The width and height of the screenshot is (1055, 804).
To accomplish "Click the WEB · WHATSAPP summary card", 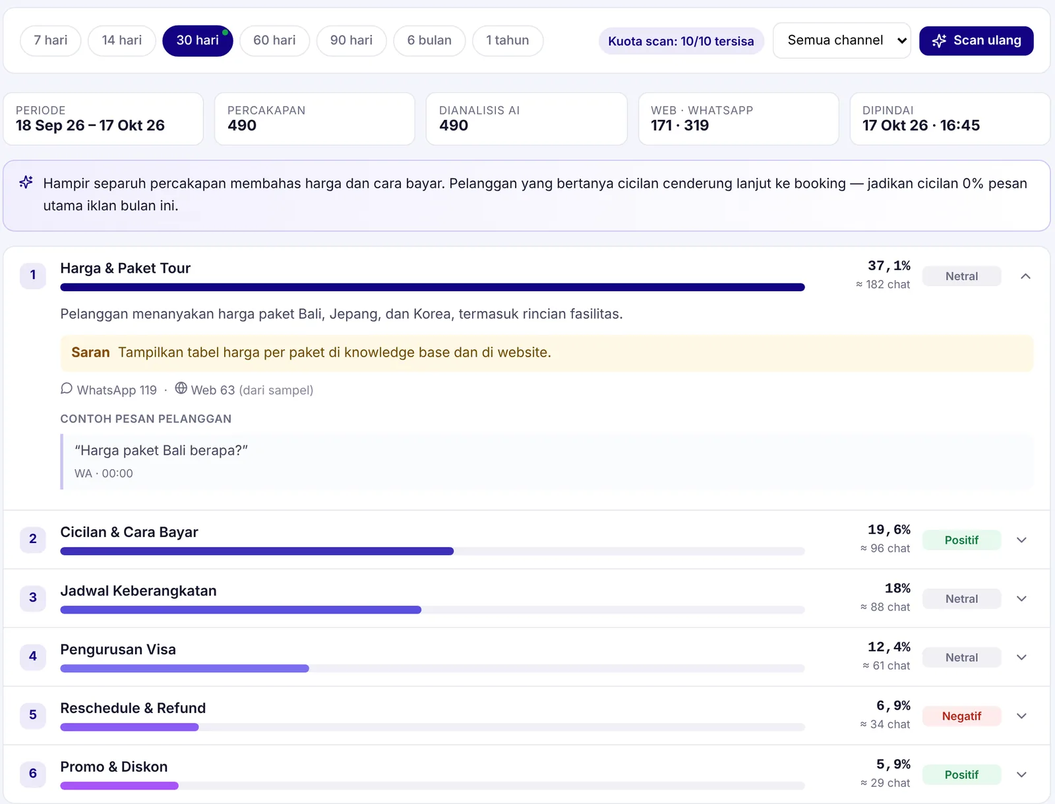I will (738, 119).
